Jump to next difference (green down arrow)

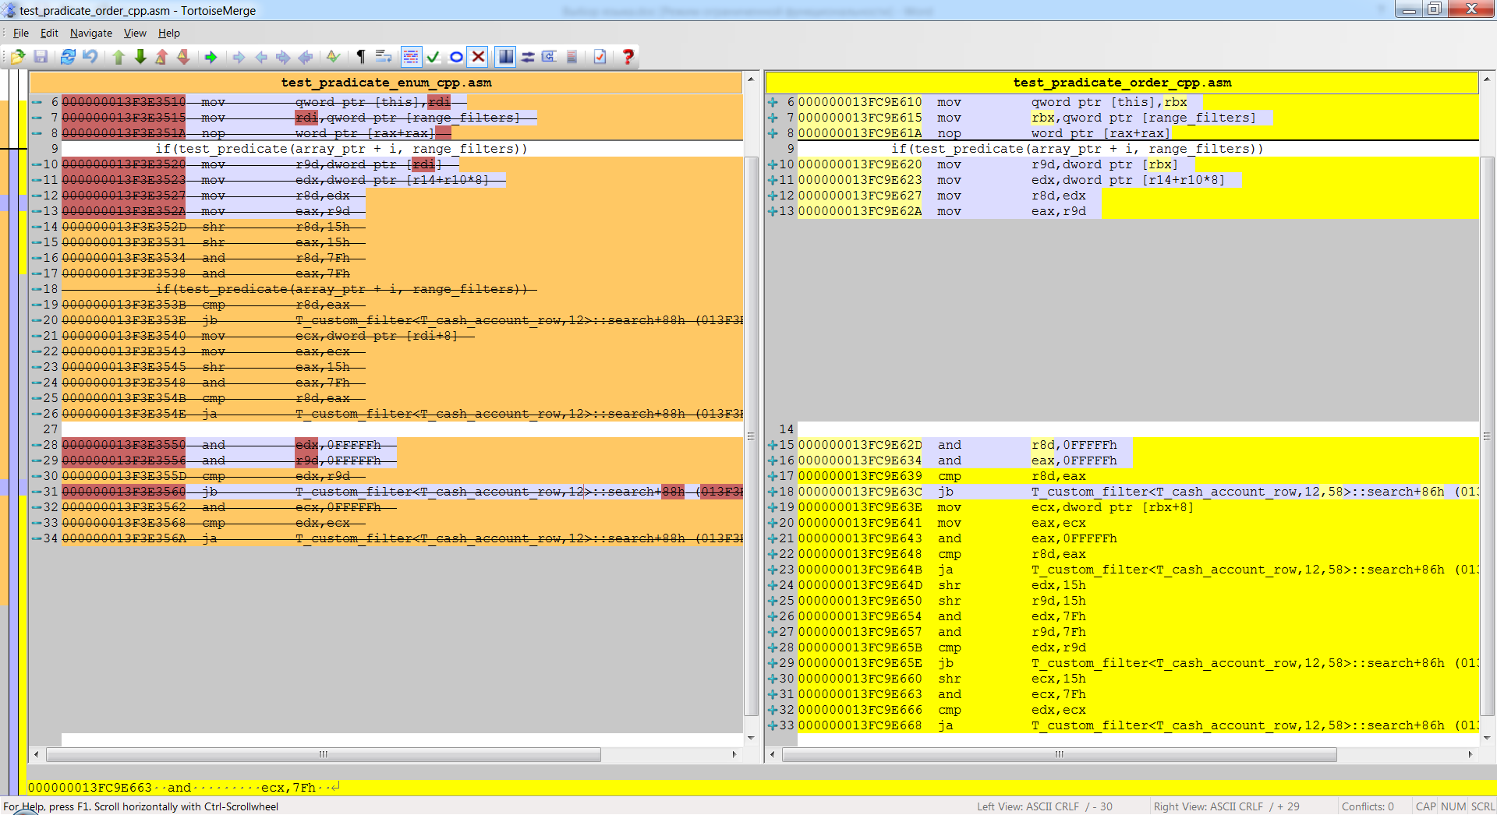tap(140, 56)
